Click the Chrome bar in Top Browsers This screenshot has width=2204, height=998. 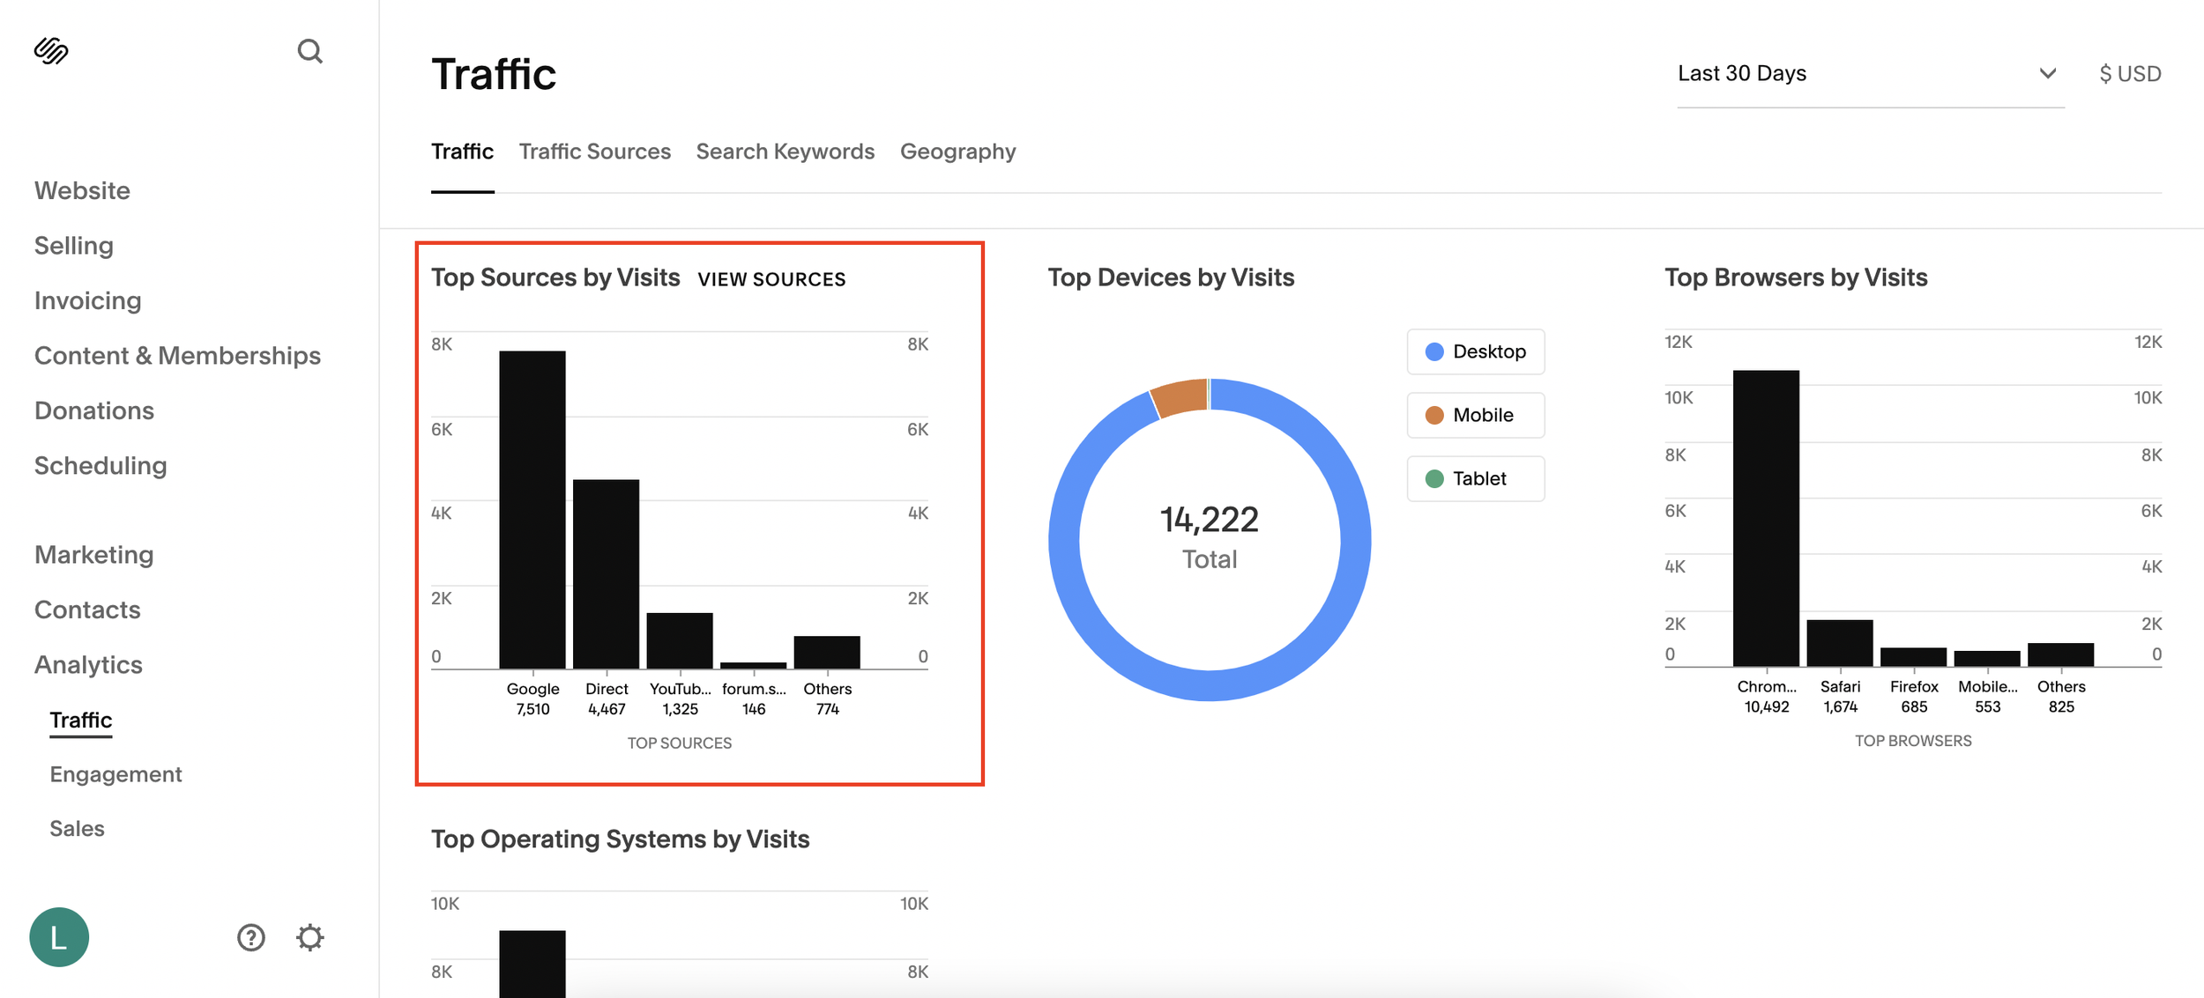[1766, 518]
